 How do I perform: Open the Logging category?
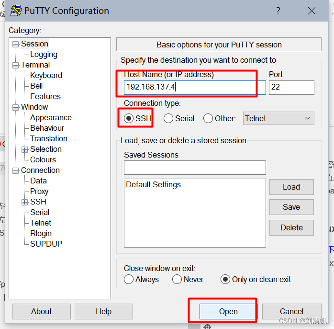[44, 55]
